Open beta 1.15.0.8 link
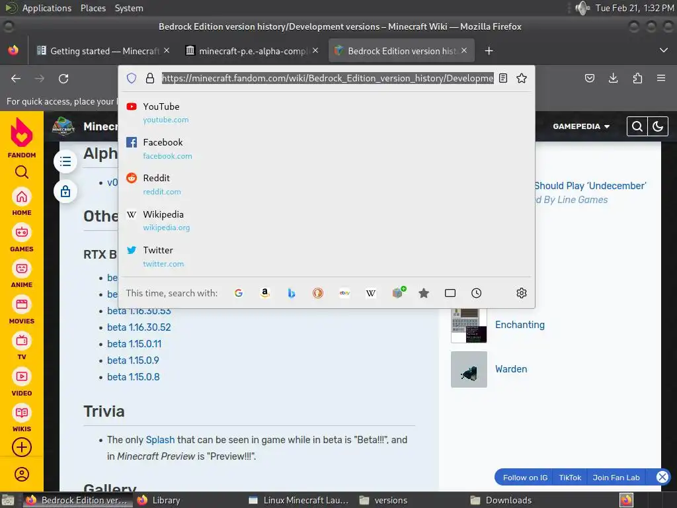Viewport: 677px width, 508px height. point(134,376)
